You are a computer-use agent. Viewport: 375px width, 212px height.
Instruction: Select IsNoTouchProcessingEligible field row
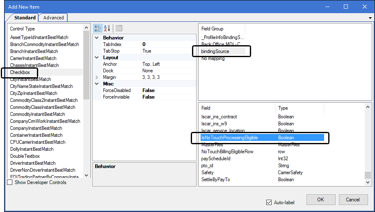click(262, 138)
